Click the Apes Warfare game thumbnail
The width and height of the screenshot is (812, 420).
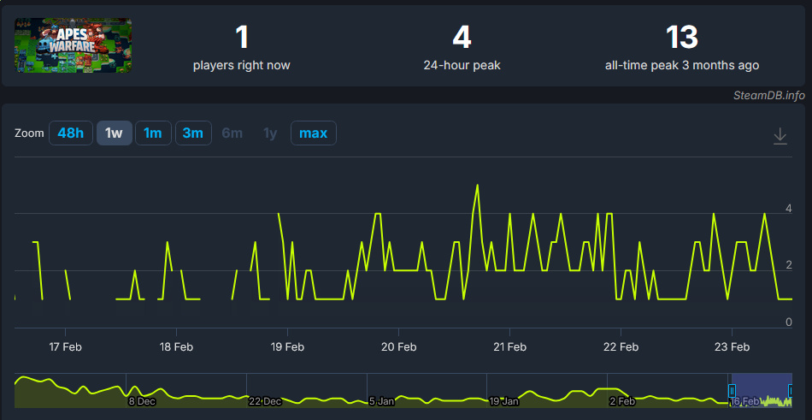pyautogui.click(x=73, y=45)
